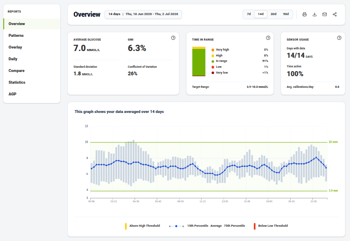
Task: Click the time in range stacked bar
Action: pyautogui.click(x=199, y=62)
